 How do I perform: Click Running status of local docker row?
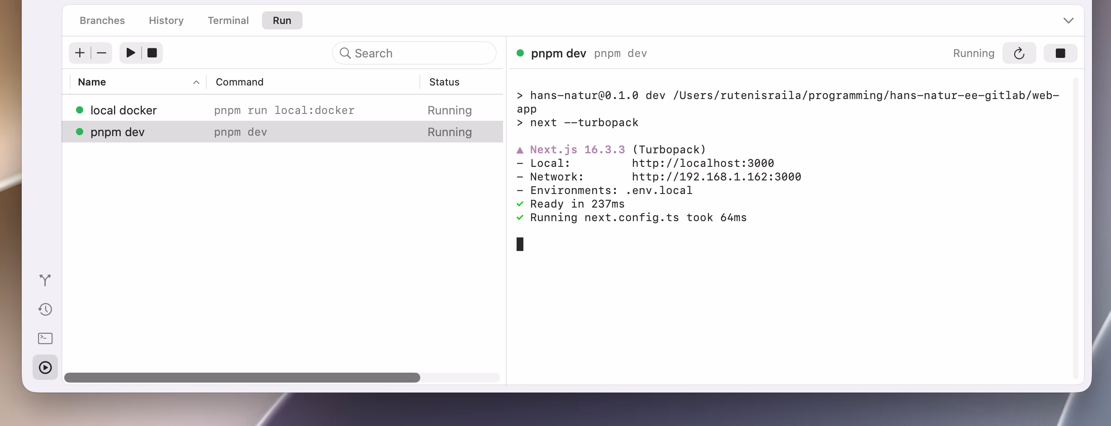click(450, 110)
